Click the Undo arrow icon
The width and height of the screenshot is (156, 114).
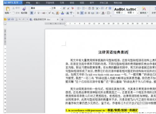20,19
